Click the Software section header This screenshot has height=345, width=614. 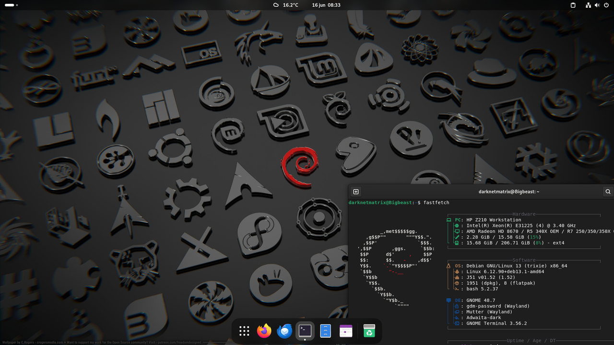pos(524,260)
